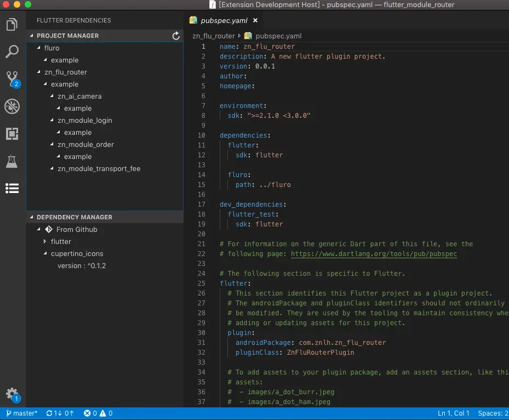Open the Explorer view in activity bar
509x420 pixels.
point(12,25)
